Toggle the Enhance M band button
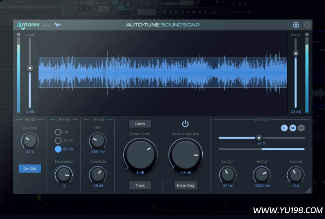Image resolution: width=325 pixels, height=219 pixels. (293, 128)
